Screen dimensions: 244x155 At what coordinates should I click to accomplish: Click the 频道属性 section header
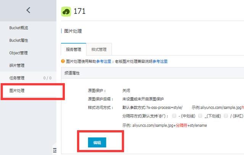pos(72,73)
